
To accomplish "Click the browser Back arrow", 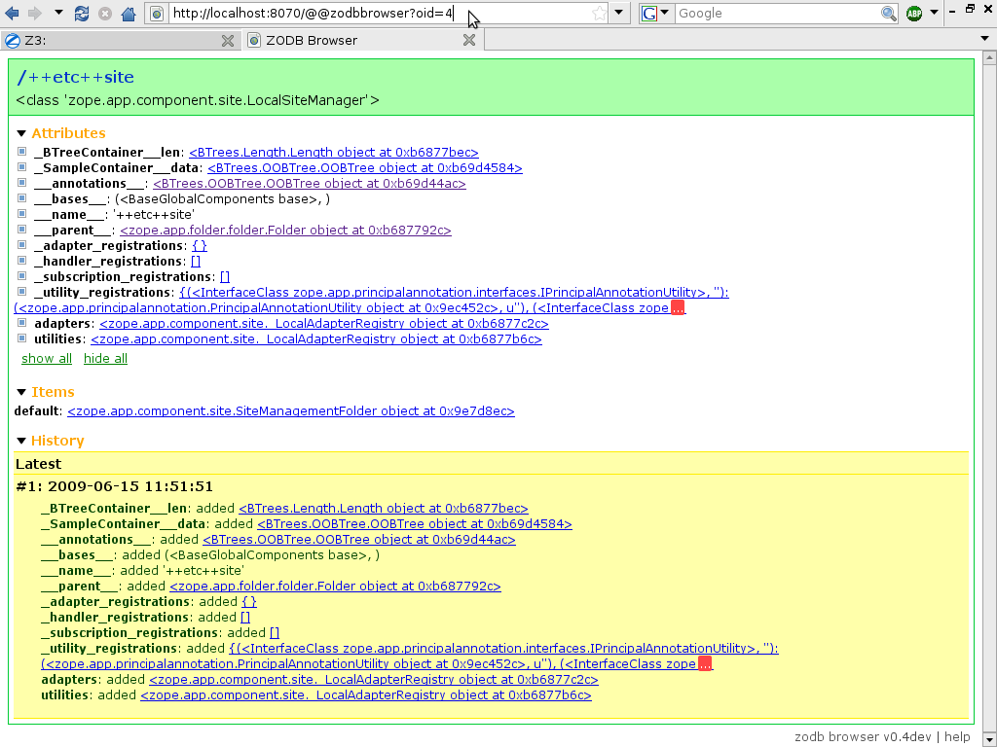I will point(14,14).
